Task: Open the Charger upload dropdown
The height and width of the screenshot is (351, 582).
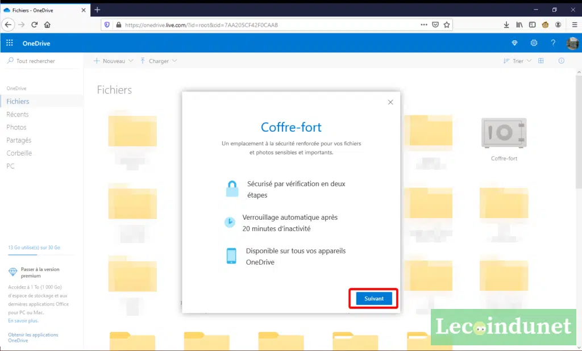Action: click(159, 61)
